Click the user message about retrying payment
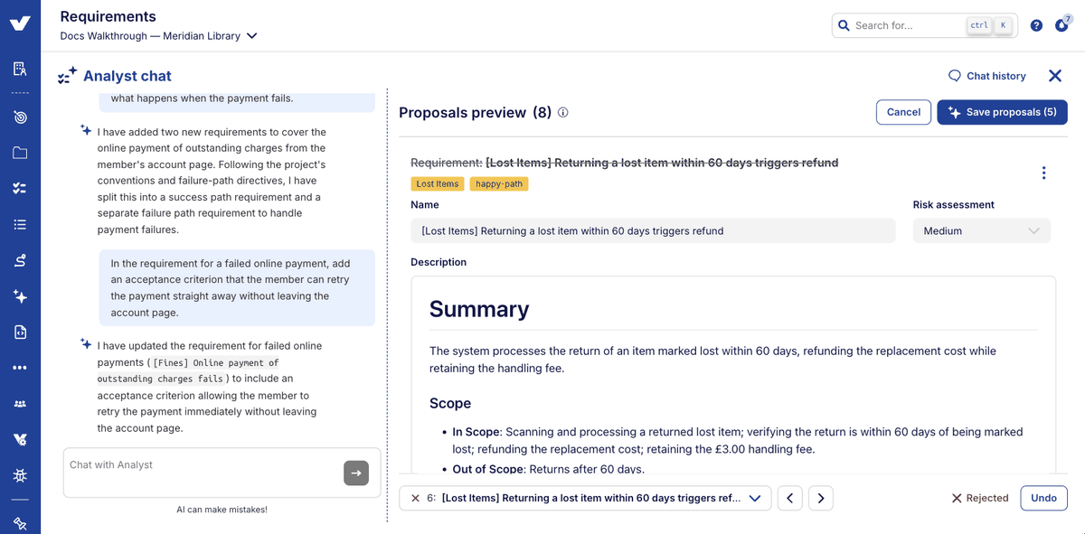This screenshot has width=1085, height=534. point(237,288)
